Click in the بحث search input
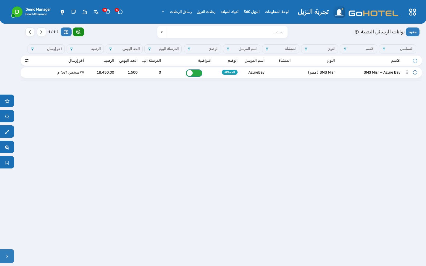The image size is (426, 266). pos(227,32)
